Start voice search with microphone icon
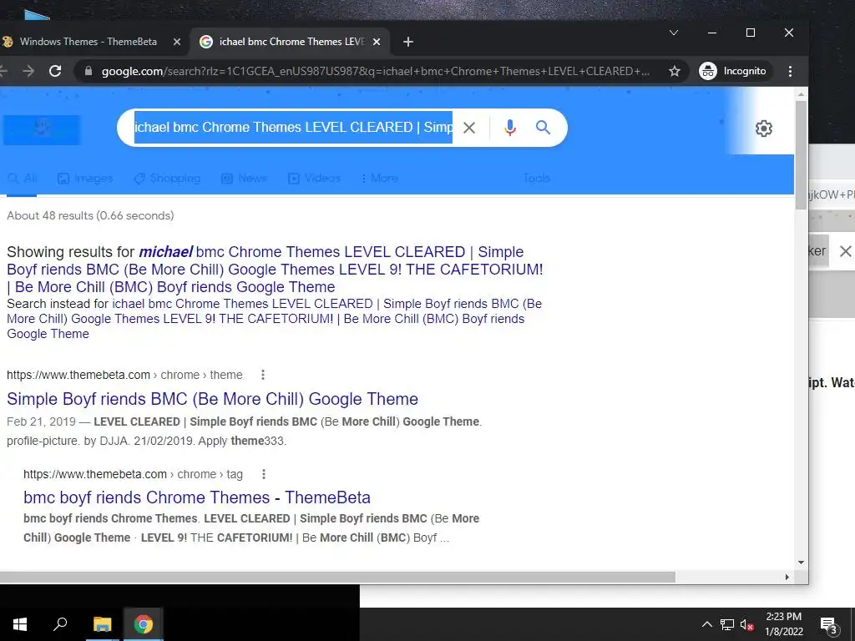This screenshot has height=641, width=855. pos(510,128)
